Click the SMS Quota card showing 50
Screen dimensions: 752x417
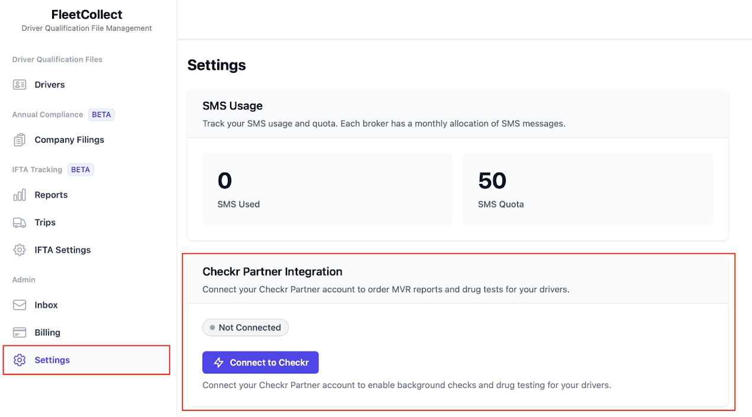[x=588, y=189]
